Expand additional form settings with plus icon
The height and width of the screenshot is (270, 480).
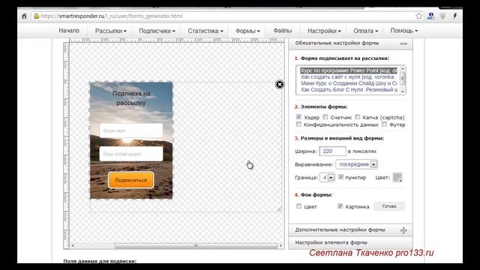pos(403,230)
